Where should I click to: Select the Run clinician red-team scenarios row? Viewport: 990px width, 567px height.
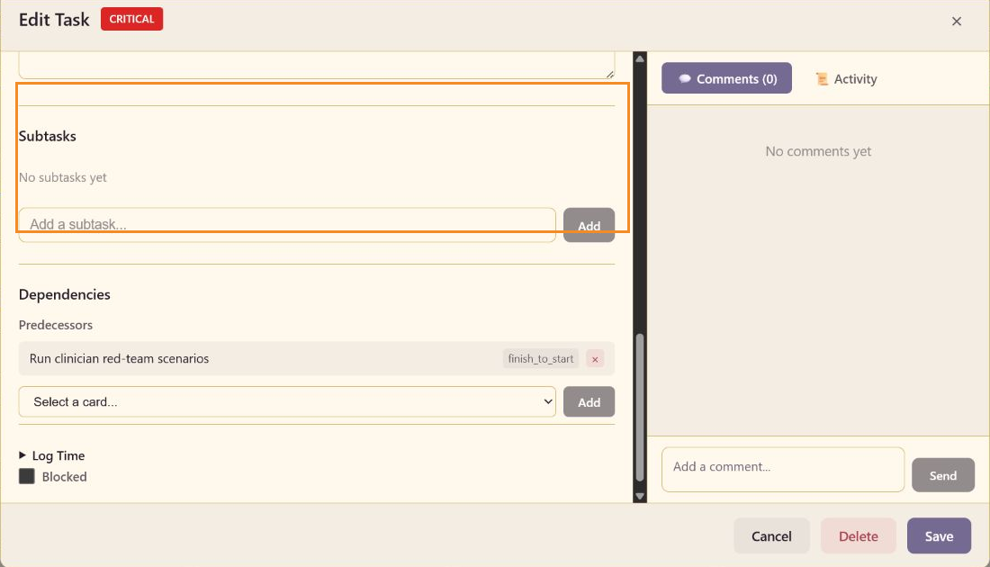316,358
